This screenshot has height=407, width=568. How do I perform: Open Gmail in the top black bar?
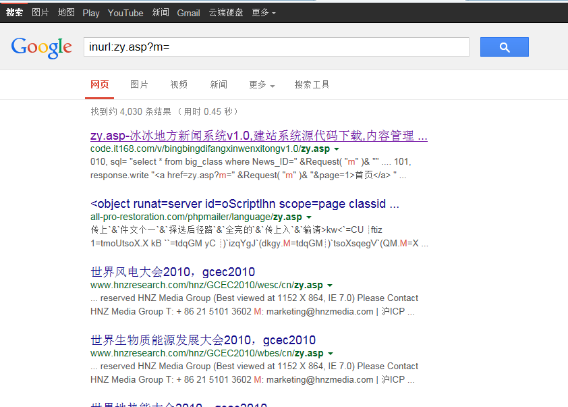(188, 13)
